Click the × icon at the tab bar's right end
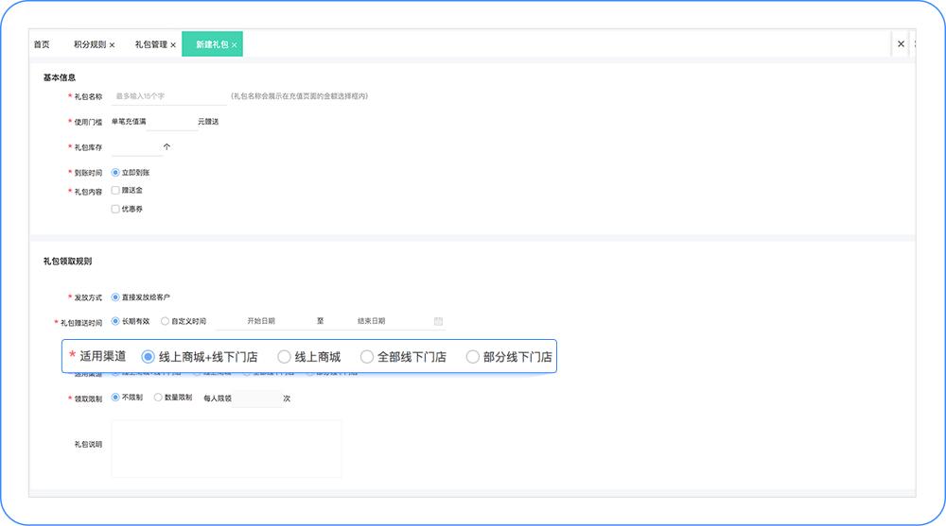Image resolution: width=946 pixels, height=526 pixels. (901, 44)
